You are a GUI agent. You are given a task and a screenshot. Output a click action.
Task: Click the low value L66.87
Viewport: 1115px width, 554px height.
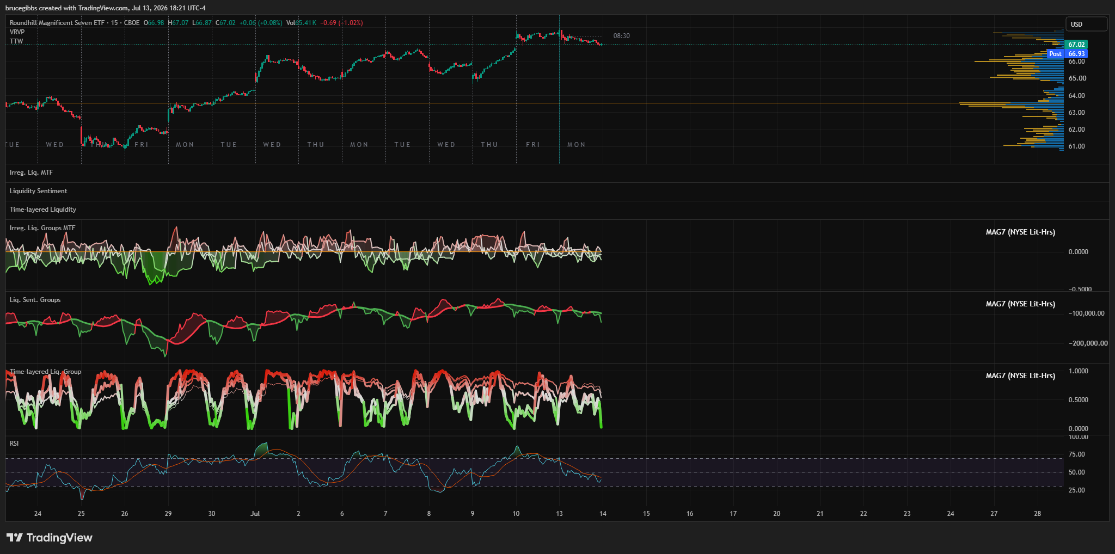[x=202, y=23]
